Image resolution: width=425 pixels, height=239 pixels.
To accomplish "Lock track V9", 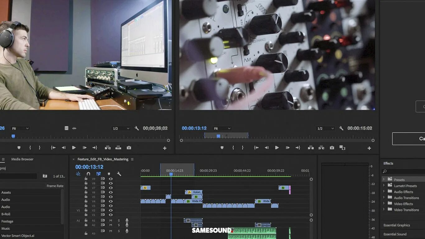I will point(86,179).
